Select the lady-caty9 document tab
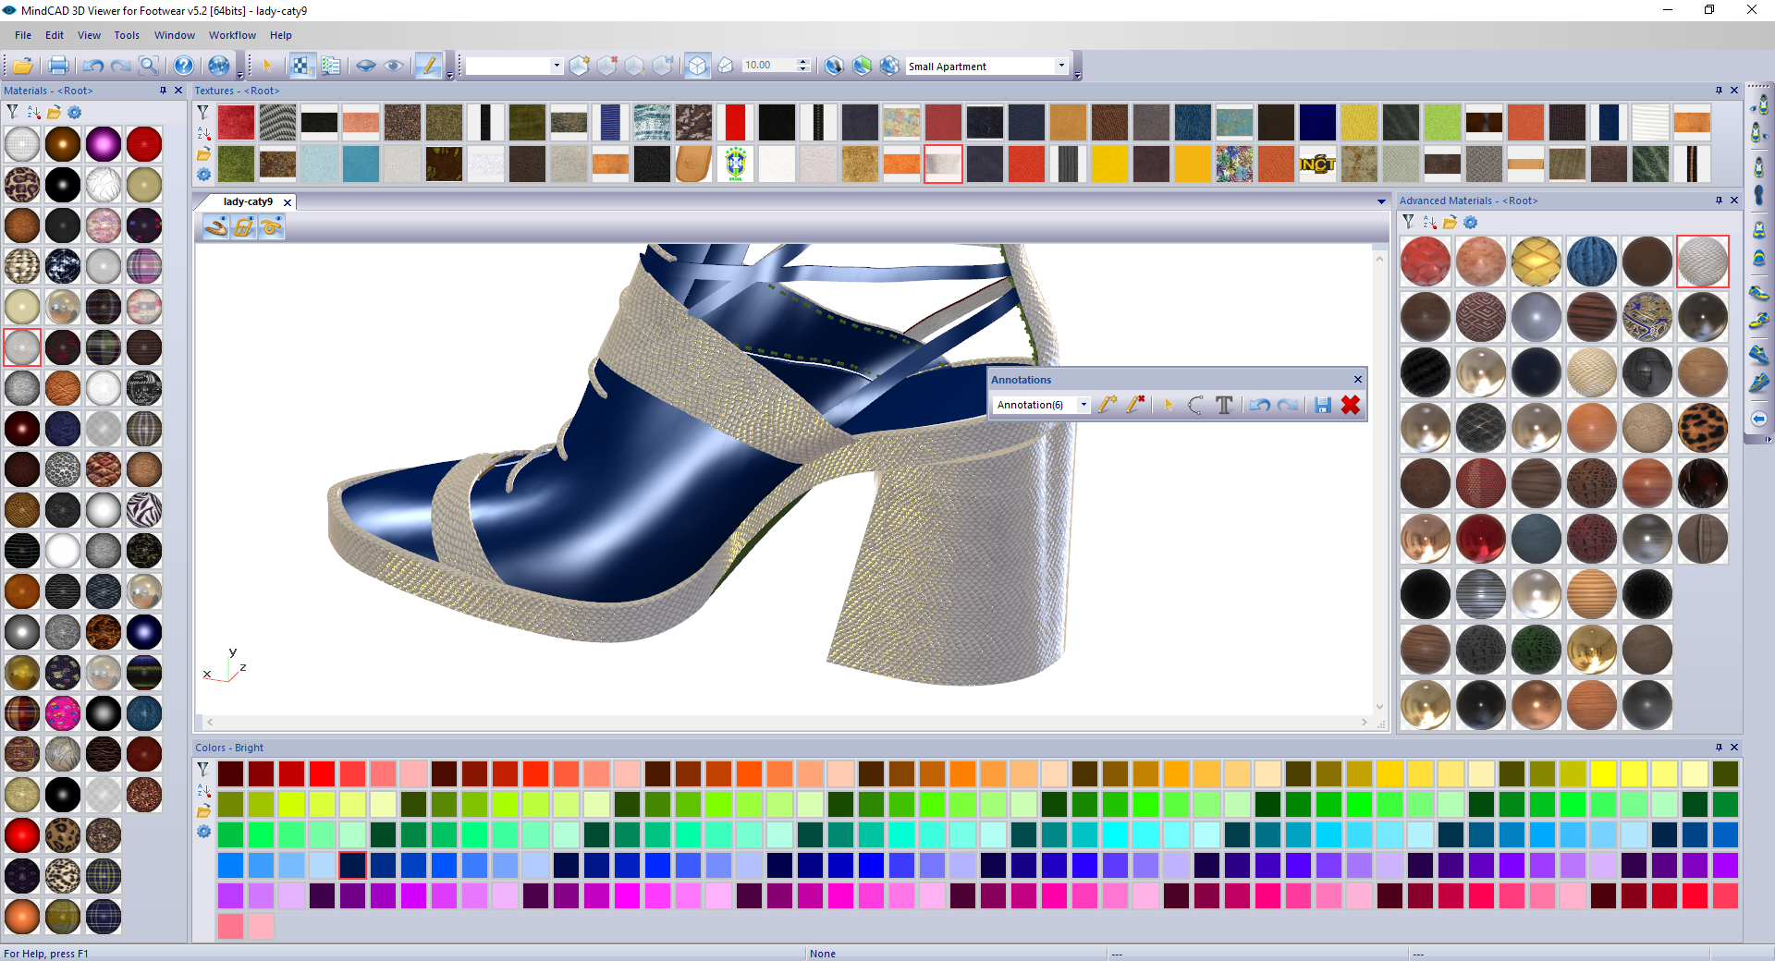Screen dimensions: 1775x961 [247, 201]
